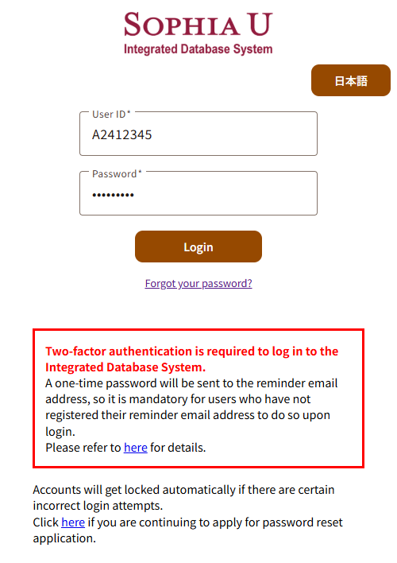This screenshot has width=397, height=563.
Task: Click the Integrated Database System subtitle
Action: point(198,49)
